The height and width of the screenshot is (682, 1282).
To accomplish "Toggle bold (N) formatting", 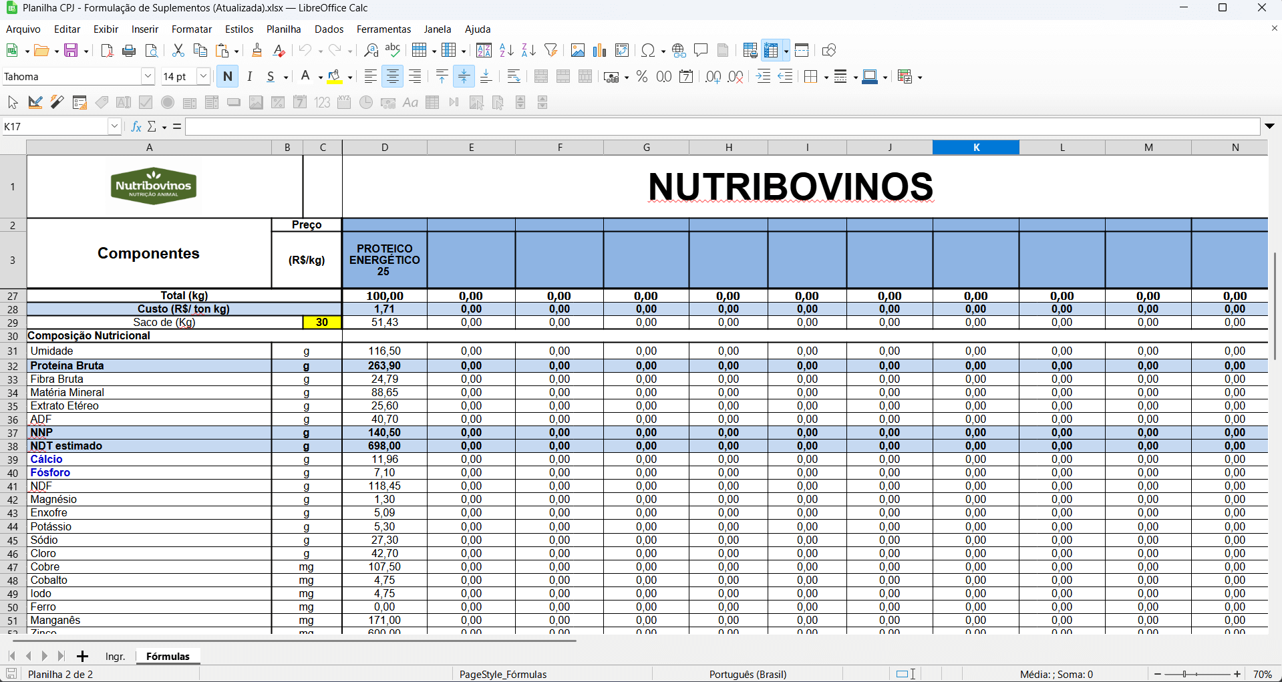I will pyautogui.click(x=228, y=77).
